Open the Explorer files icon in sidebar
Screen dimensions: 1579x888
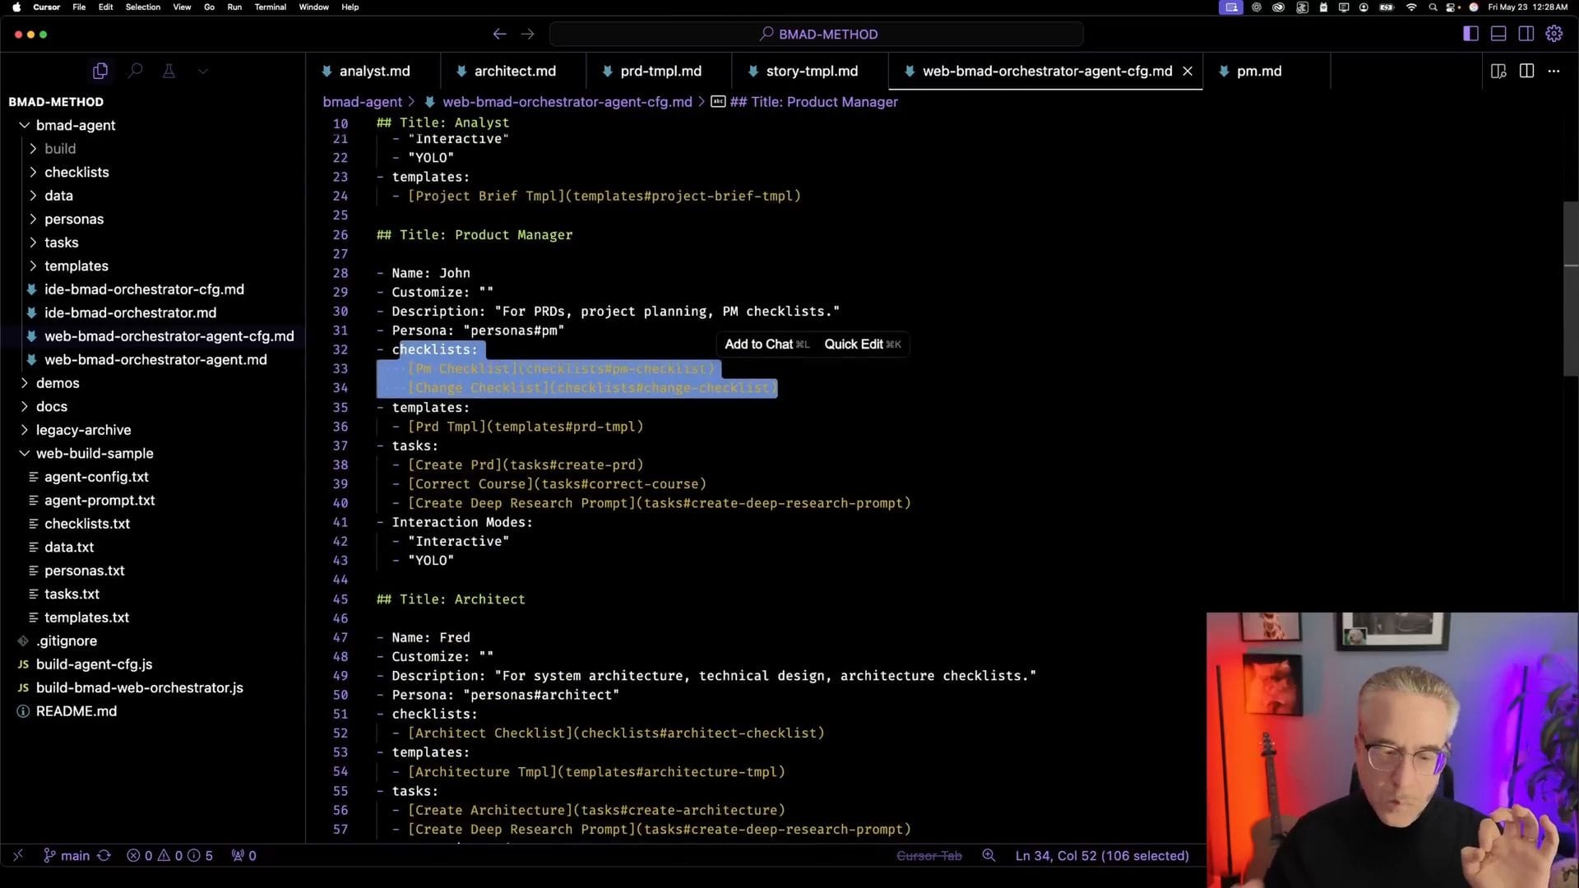[100, 72]
